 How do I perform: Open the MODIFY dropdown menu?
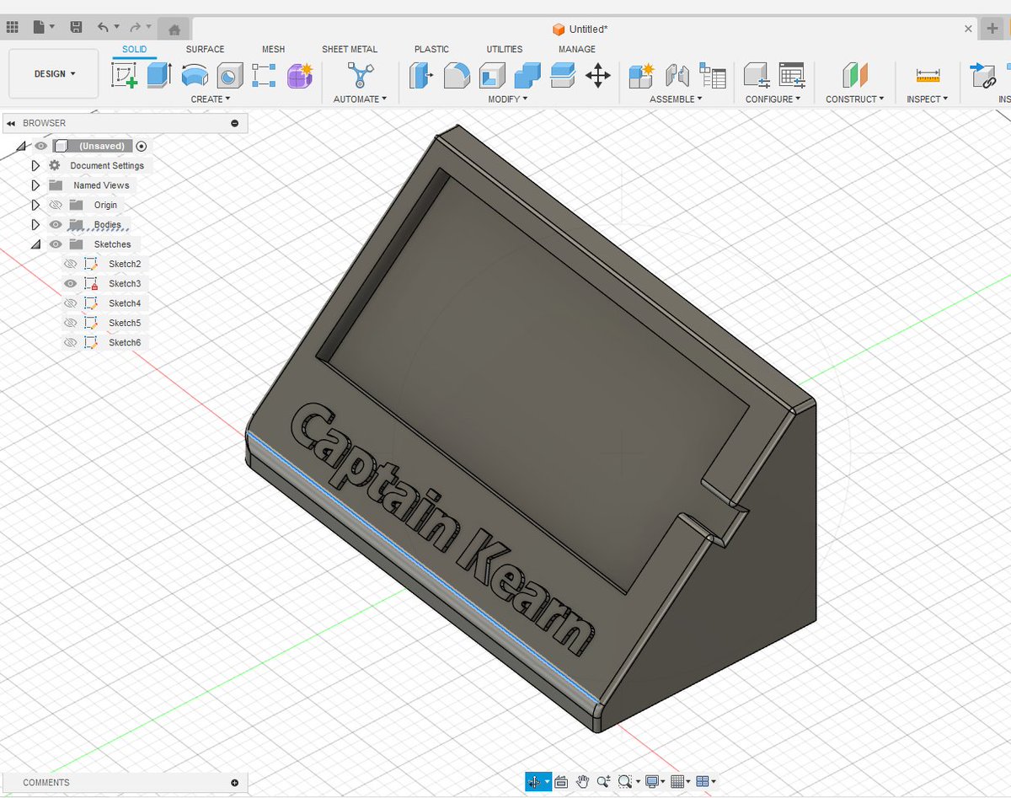(508, 99)
